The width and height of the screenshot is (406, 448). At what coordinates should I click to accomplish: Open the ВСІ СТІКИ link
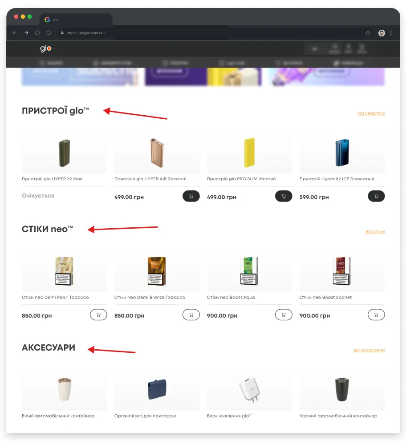(x=375, y=232)
